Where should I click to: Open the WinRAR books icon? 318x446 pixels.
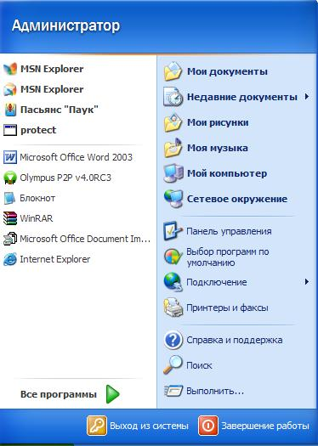10,218
